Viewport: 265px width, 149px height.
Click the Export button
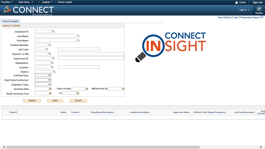click(x=78, y=101)
